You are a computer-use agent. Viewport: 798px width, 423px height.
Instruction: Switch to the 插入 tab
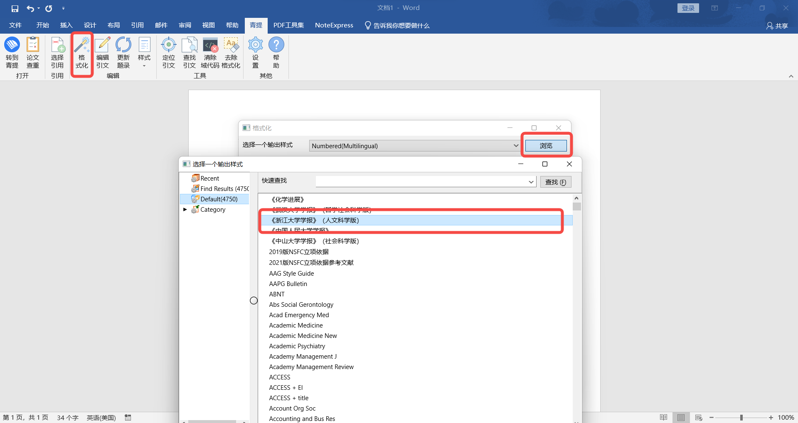tap(66, 25)
